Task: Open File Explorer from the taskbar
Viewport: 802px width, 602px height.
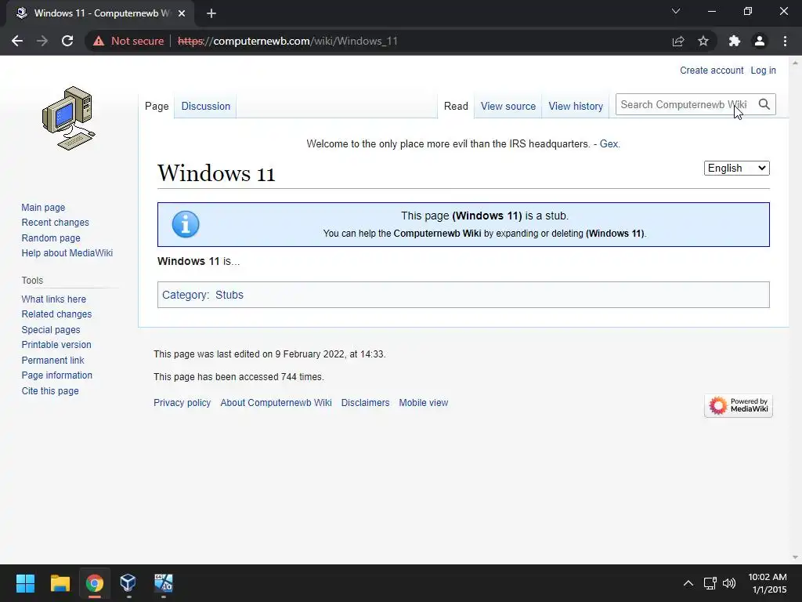Action: coord(60,583)
